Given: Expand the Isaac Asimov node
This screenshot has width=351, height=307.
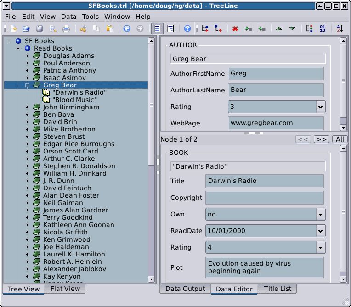Looking at the screenshot, I should click(x=27, y=78).
